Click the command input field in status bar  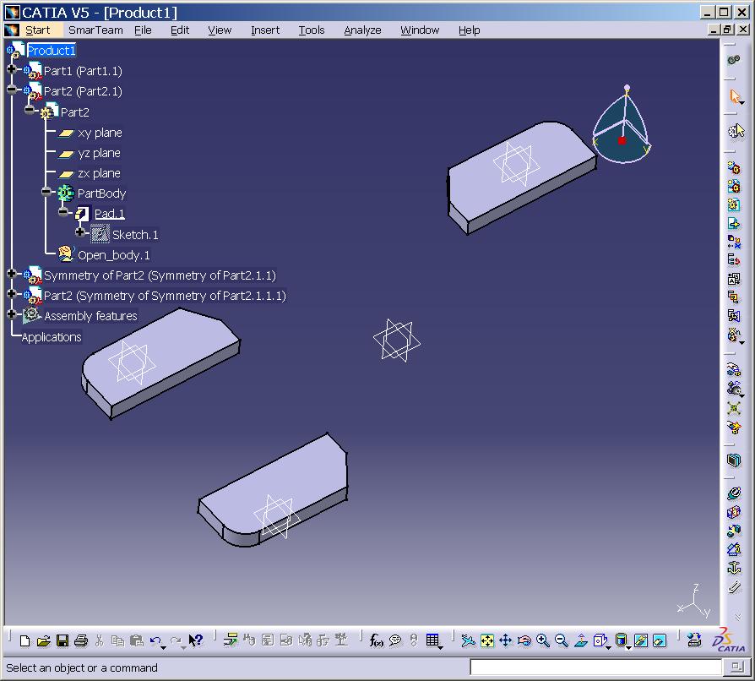596,667
